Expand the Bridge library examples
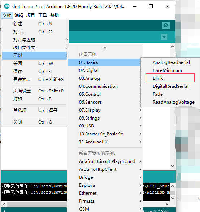The width and height of the screenshot is (200, 212). [x=105, y=177]
